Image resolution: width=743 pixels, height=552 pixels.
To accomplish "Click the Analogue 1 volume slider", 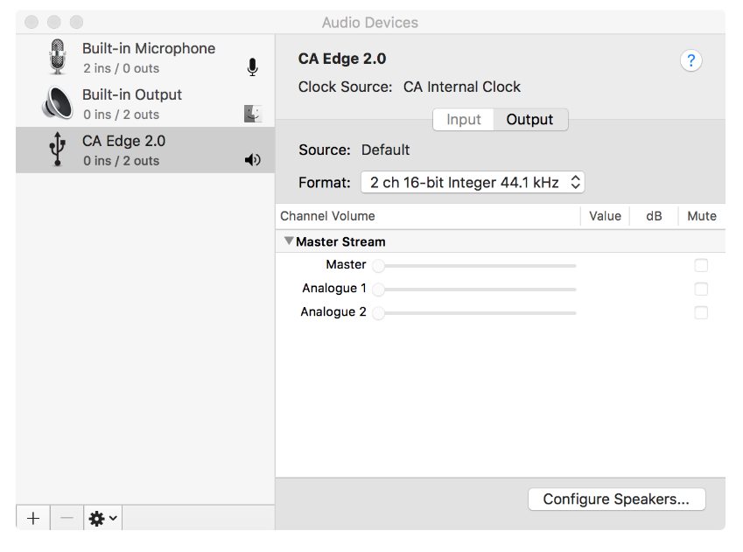I will 474,290.
